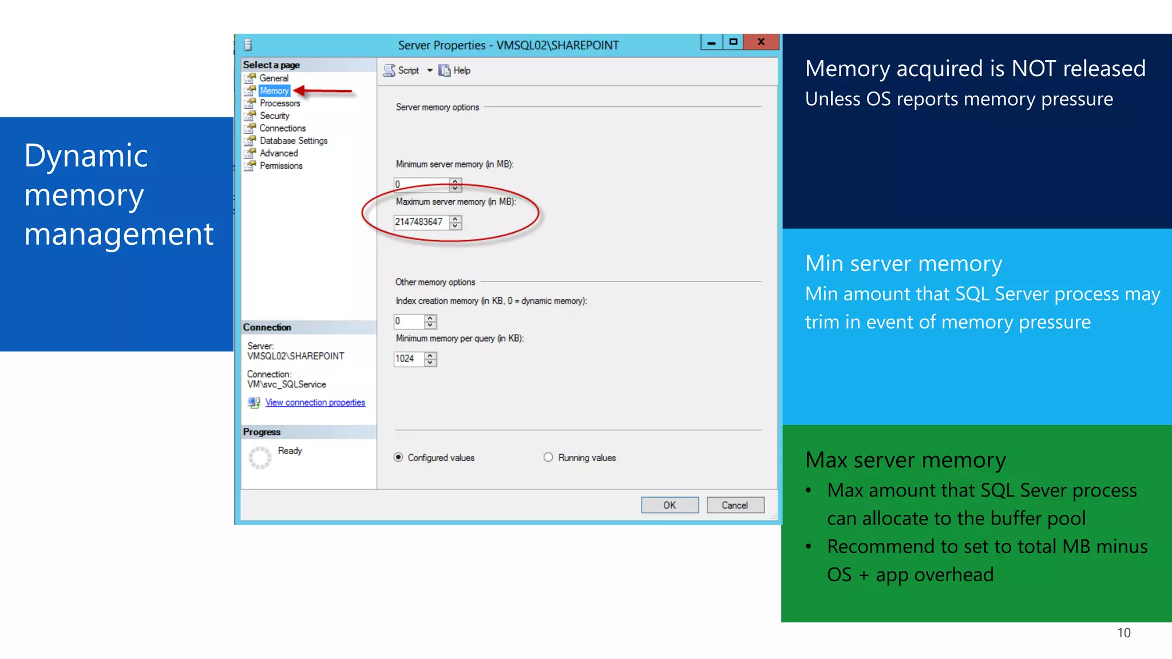This screenshot has height=659, width=1172.
Task: Click the Script toolbar label
Action: (409, 70)
